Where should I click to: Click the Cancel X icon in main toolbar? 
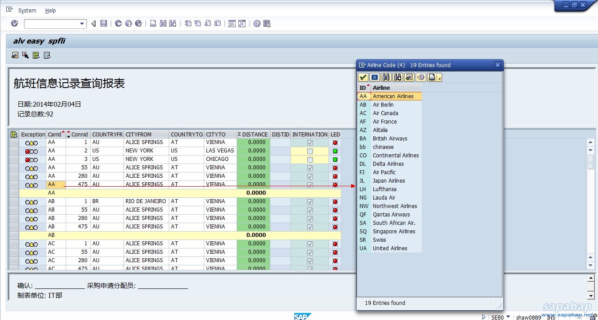coord(139,24)
